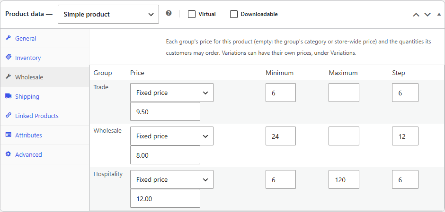Click the Hospitality Maximum field showing 120
This screenshot has width=445, height=212.
[344, 179]
